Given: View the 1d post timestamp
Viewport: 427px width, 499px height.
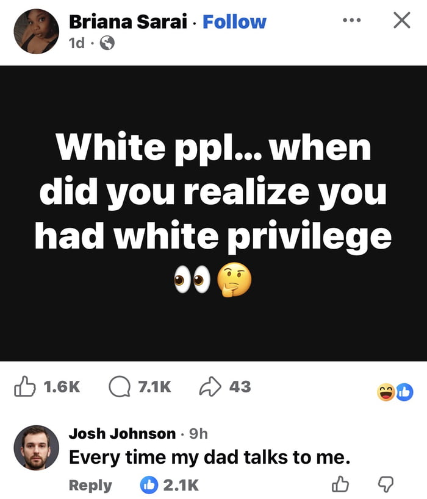Looking at the screenshot, I should click(77, 43).
